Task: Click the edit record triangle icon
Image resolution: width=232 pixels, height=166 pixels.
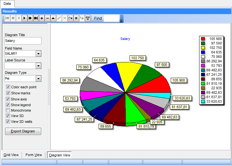Action: tap(53, 19)
